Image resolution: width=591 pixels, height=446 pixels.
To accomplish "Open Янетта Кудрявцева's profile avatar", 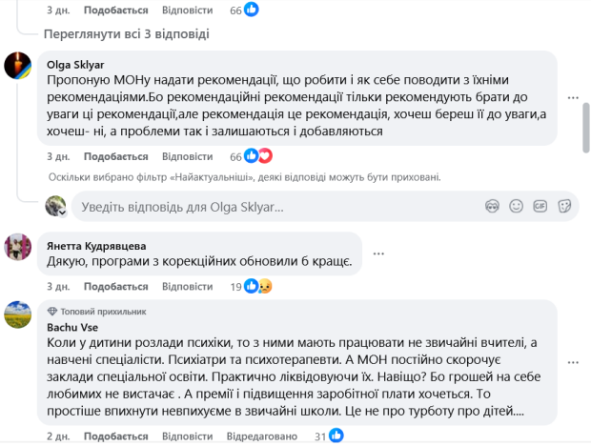I will click(18, 247).
